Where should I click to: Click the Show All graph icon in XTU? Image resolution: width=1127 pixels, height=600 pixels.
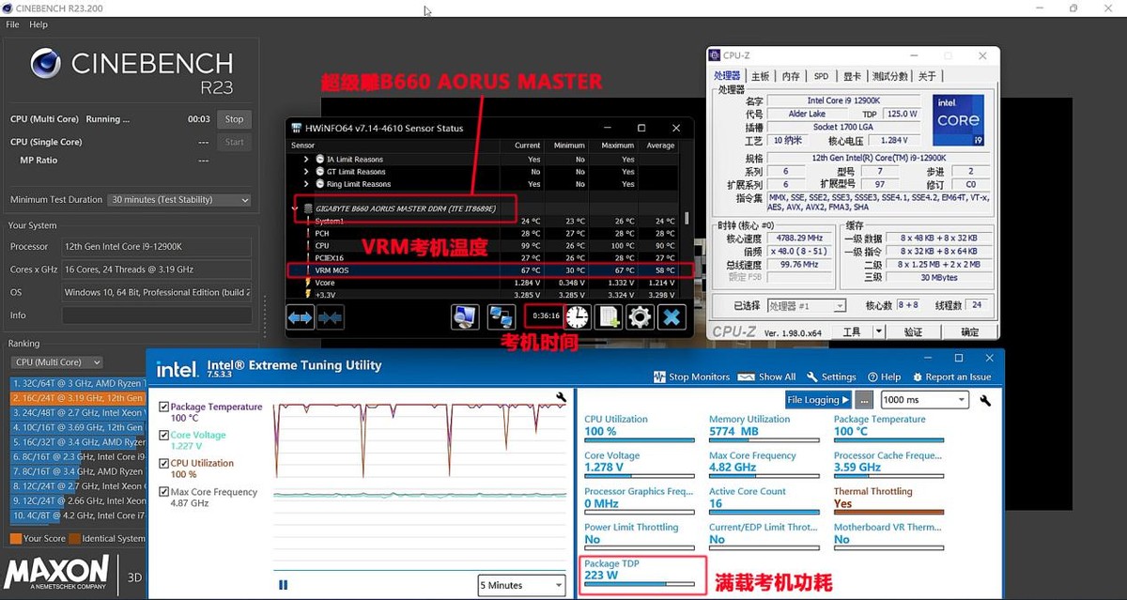(745, 377)
